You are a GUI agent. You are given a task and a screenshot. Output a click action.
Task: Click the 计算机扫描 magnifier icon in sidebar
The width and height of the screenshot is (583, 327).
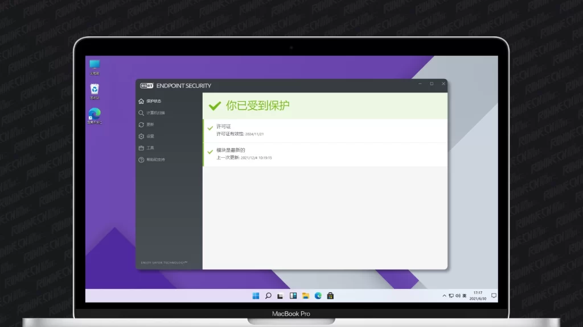click(141, 113)
